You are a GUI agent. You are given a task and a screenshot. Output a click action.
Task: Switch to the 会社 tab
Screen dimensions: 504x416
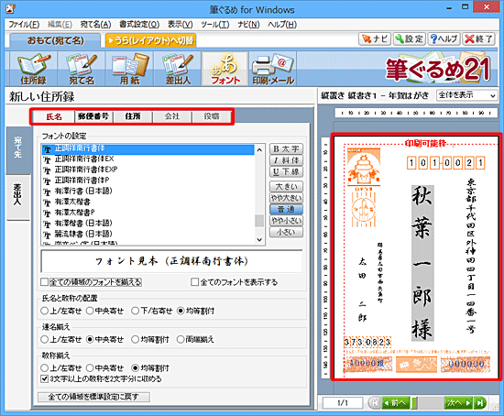(172, 116)
